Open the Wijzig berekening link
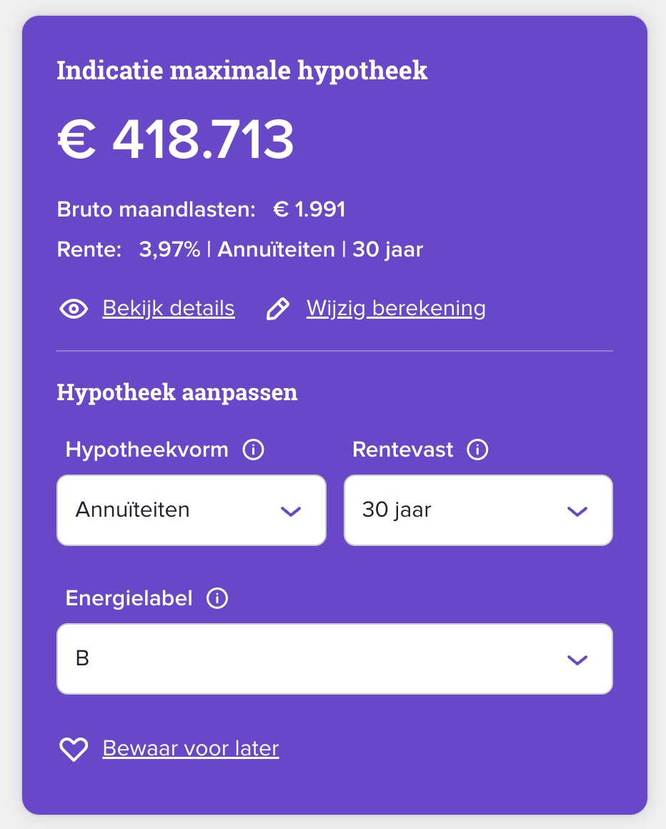The image size is (666, 829). pyautogui.click(x=396, y=308)
